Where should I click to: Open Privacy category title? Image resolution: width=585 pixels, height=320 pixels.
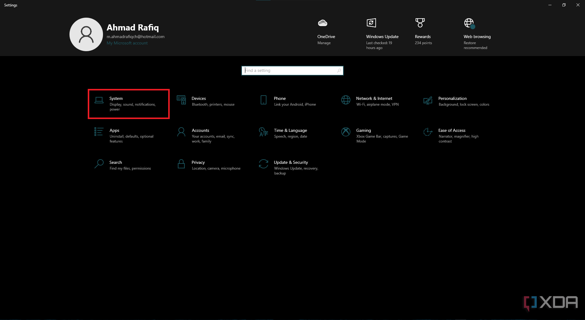point(198,162)
